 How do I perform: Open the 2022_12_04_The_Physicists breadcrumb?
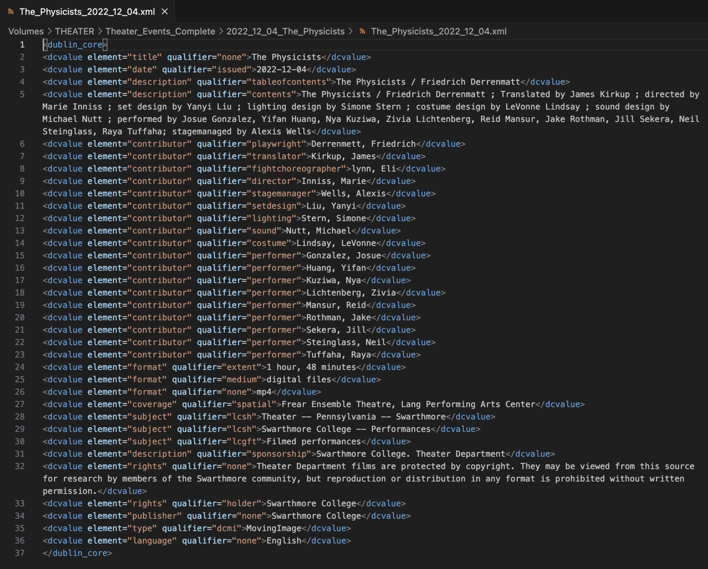(285, 31)
